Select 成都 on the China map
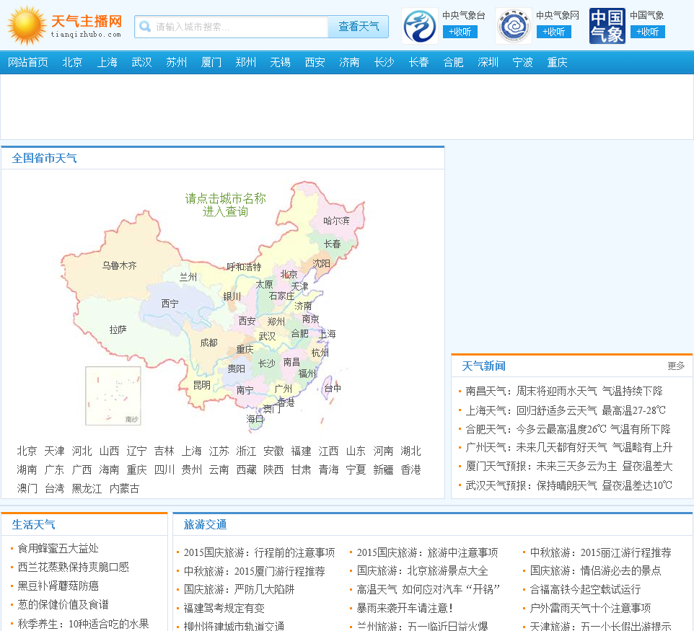The width and height of the screenshot is (694, 631). (209, 343)
